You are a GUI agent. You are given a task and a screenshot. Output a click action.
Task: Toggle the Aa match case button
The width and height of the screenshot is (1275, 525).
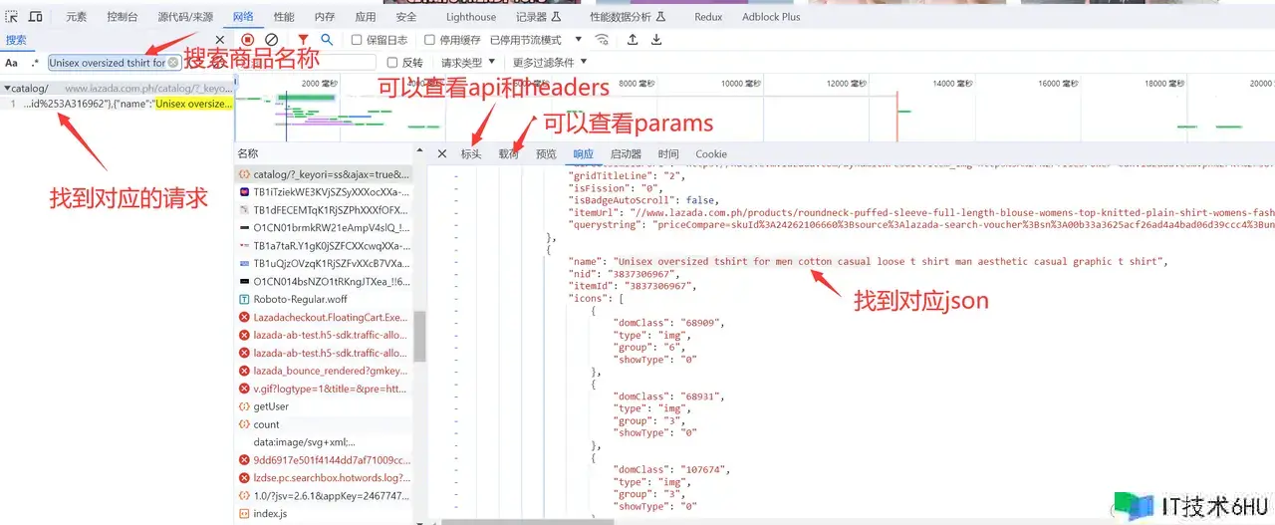pos(12,63)
